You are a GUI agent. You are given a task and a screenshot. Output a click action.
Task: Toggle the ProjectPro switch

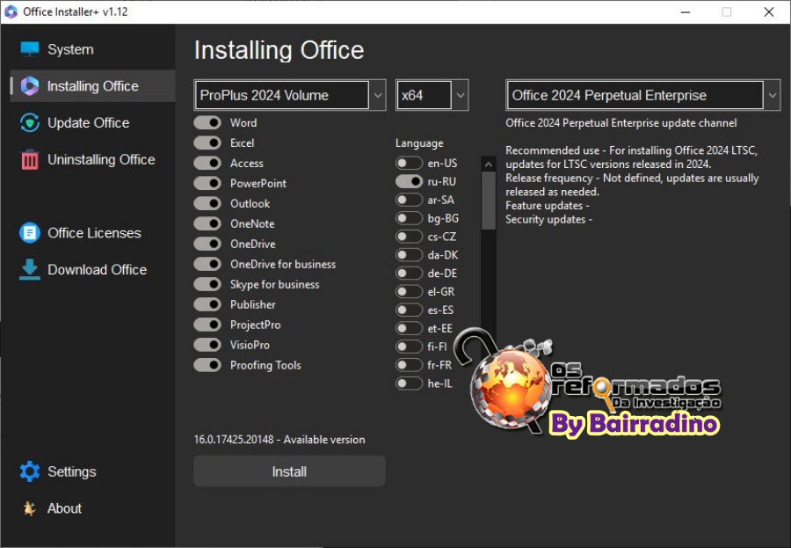coord(207,325)
